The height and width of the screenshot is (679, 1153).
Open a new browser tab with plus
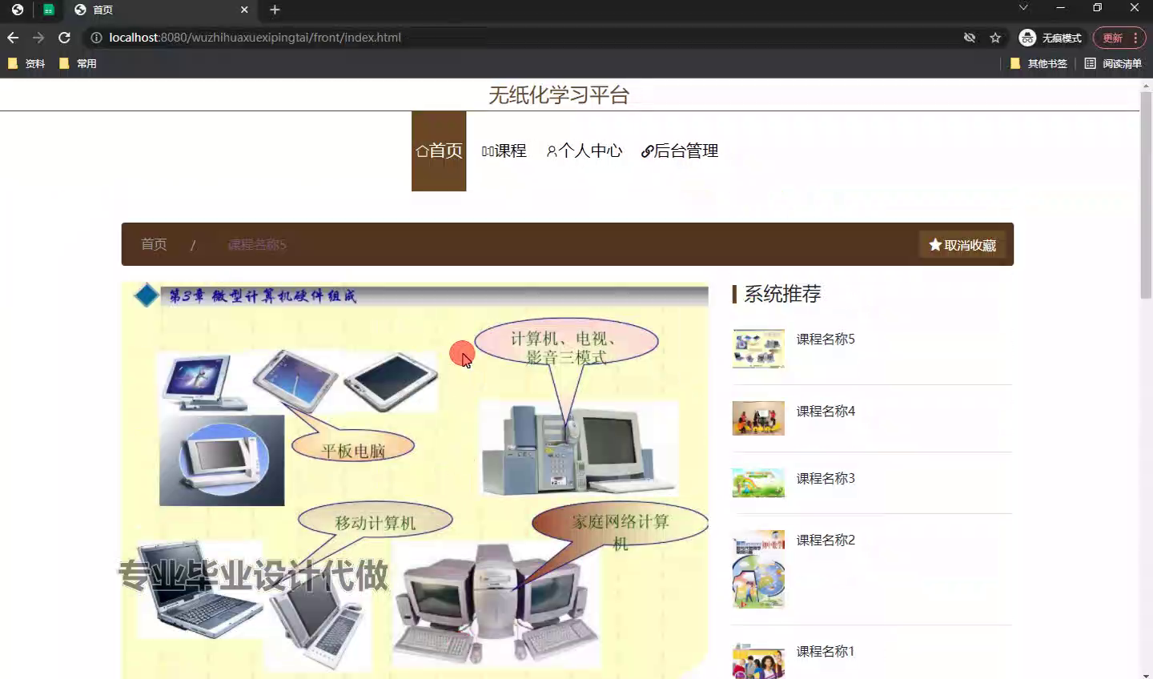pos(275,10)
